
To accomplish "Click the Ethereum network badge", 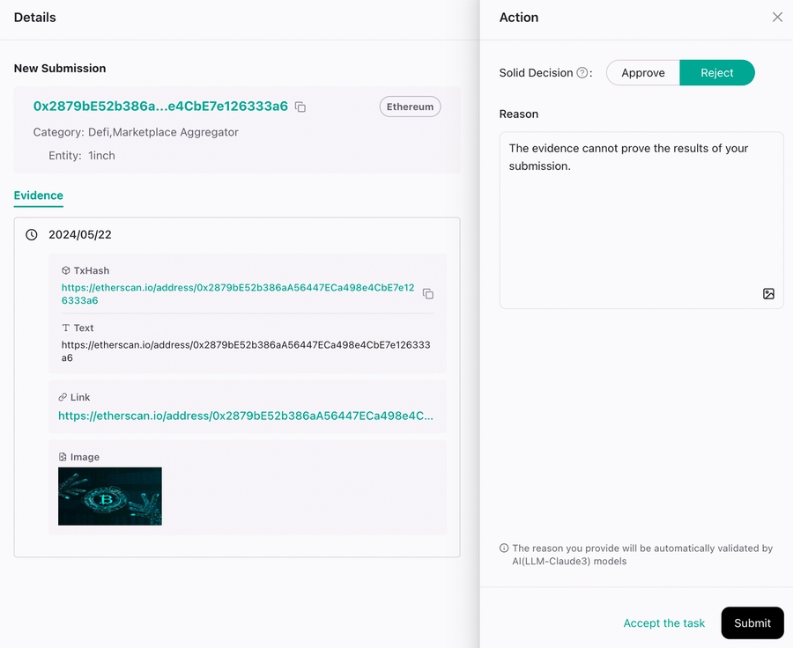I will [410, 107].
